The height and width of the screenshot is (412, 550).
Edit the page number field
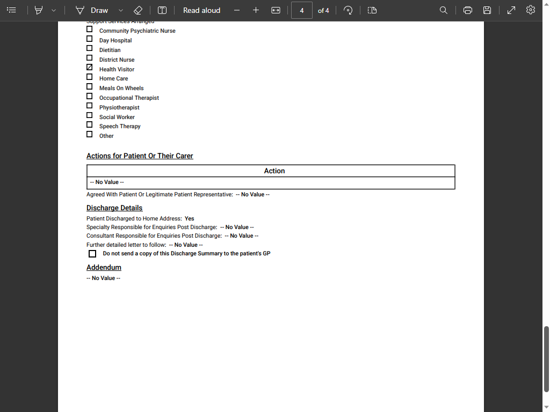click(302, 11)
